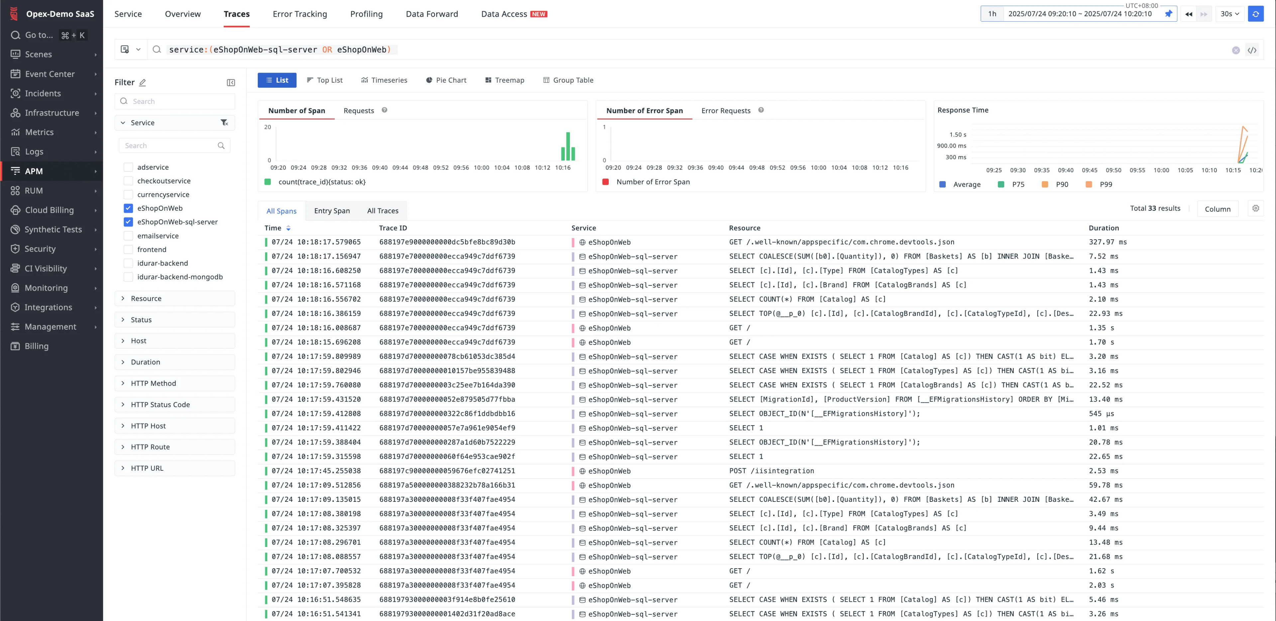Check the checkoutservice checkbox
This screenshot has height=621, width=1276.
click(x=128, y=181)
